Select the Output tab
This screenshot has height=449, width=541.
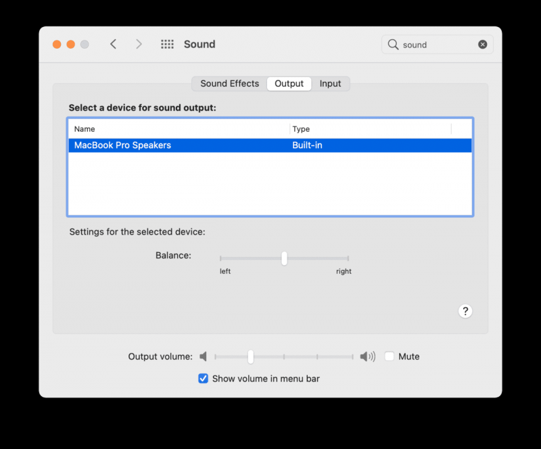[x=289, y=83]
